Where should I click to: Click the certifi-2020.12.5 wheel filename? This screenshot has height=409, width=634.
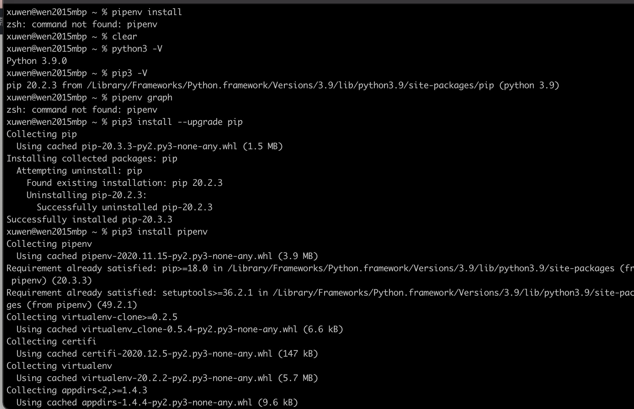coord(177,354)
